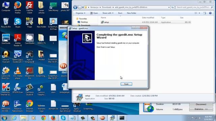Viewport: 216px width, 121px height.
Task: Open Safe Money desktop shortcut
Action: pos(53,6)
